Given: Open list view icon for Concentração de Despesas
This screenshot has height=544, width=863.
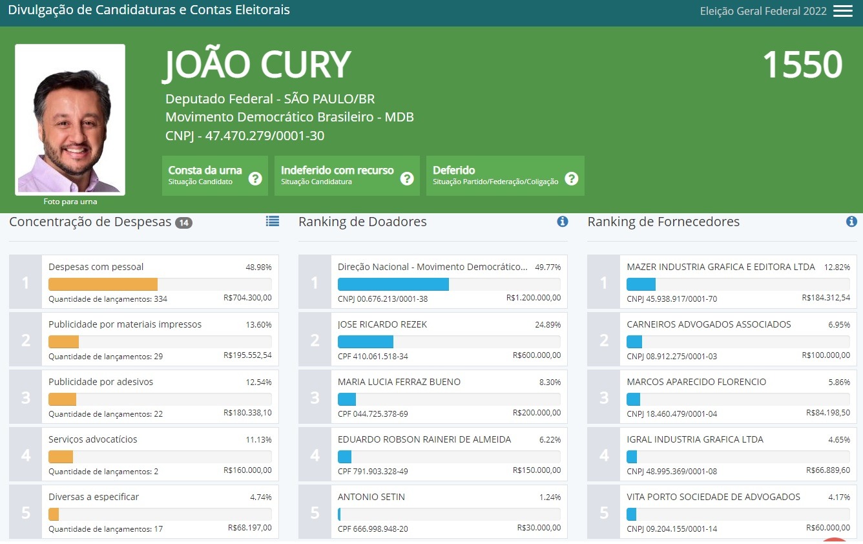Looking at the screenshot, I should click(273, 222).
